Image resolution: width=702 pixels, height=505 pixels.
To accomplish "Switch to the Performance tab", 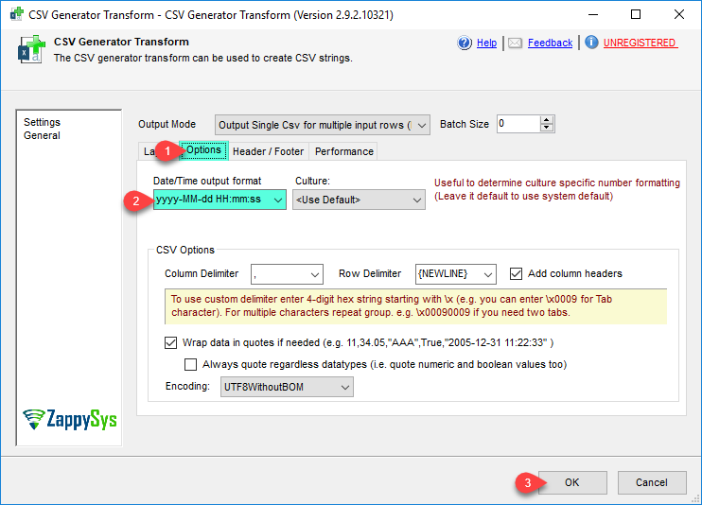I will 343,151.
